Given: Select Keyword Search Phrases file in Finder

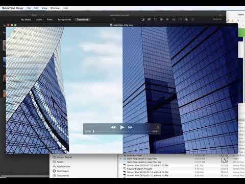Looking at the screenshot, I should (139, 169).
